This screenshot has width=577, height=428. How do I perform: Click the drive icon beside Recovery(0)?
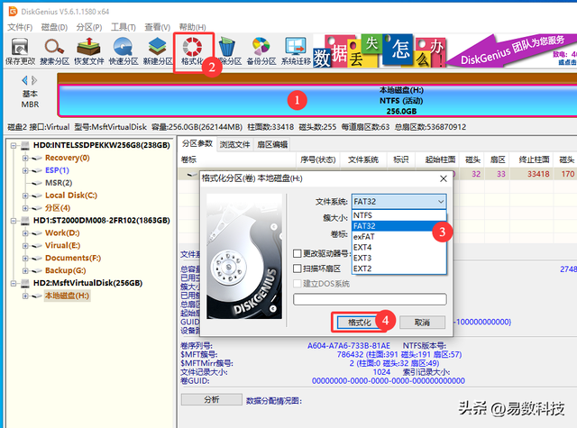click(36, 158)
